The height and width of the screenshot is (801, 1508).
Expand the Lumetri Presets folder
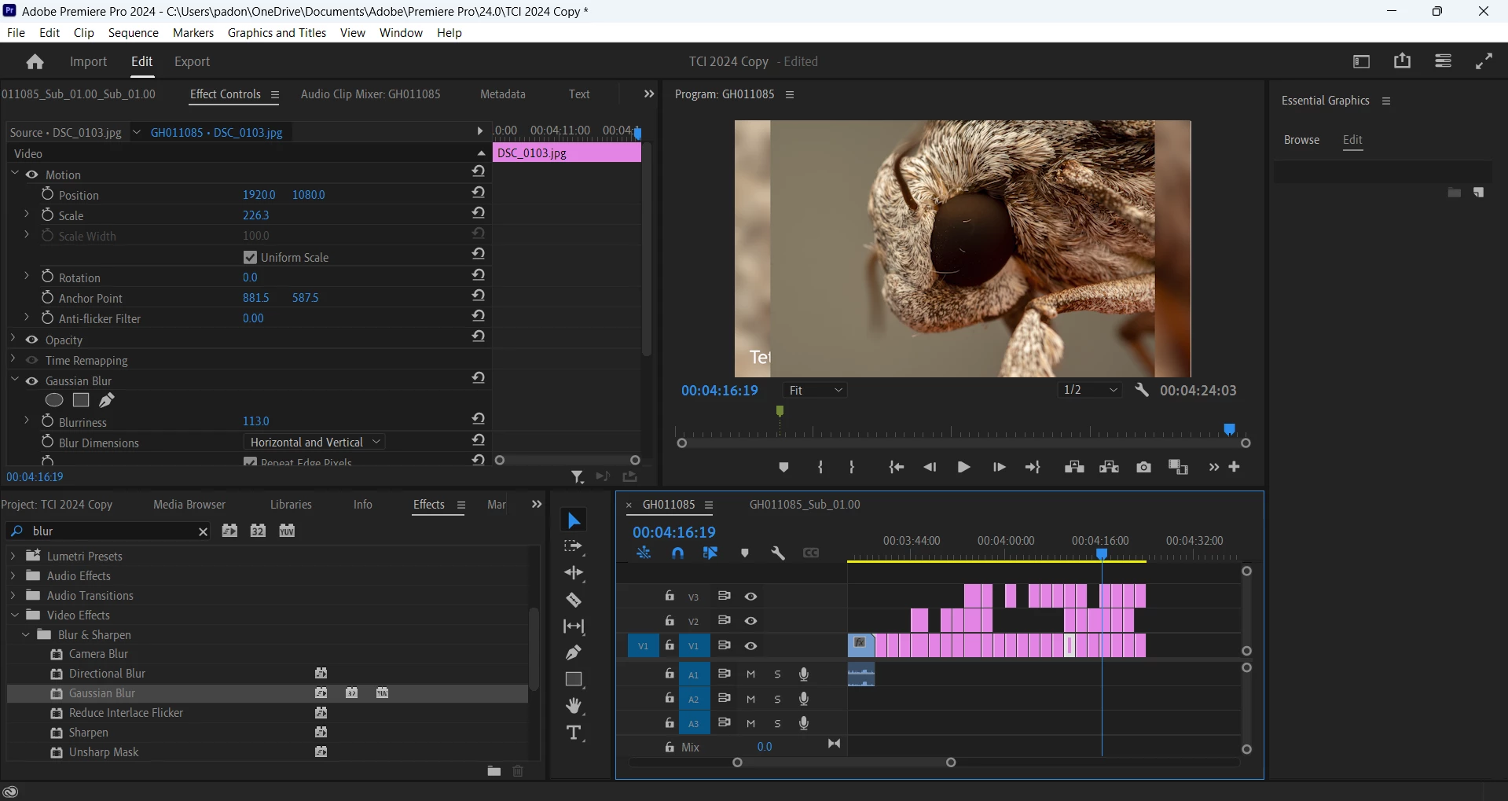[x=13, y=556]
